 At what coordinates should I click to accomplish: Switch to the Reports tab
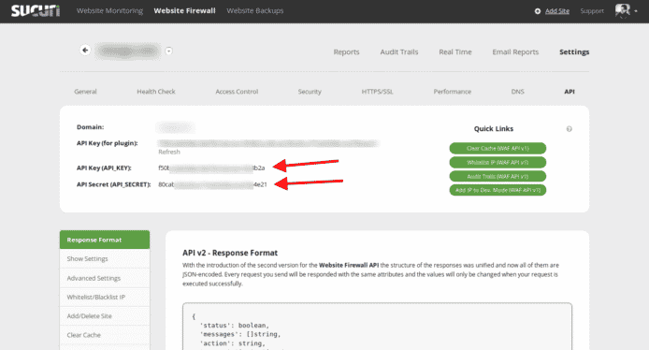click(x=346, y=51)
